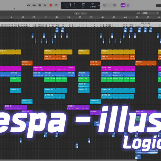Viewport: 161px width, 161px height.
Task: Select the KICK 07 region
Action: [107, 74]
